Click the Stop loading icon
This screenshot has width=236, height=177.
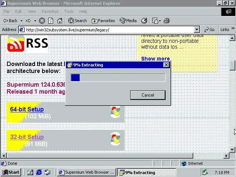point(42,21)
